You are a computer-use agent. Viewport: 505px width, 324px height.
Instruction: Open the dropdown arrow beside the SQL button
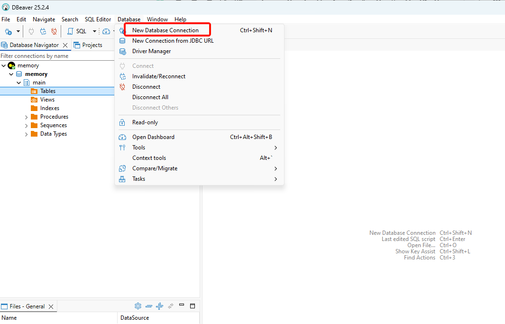coord(94,31)
